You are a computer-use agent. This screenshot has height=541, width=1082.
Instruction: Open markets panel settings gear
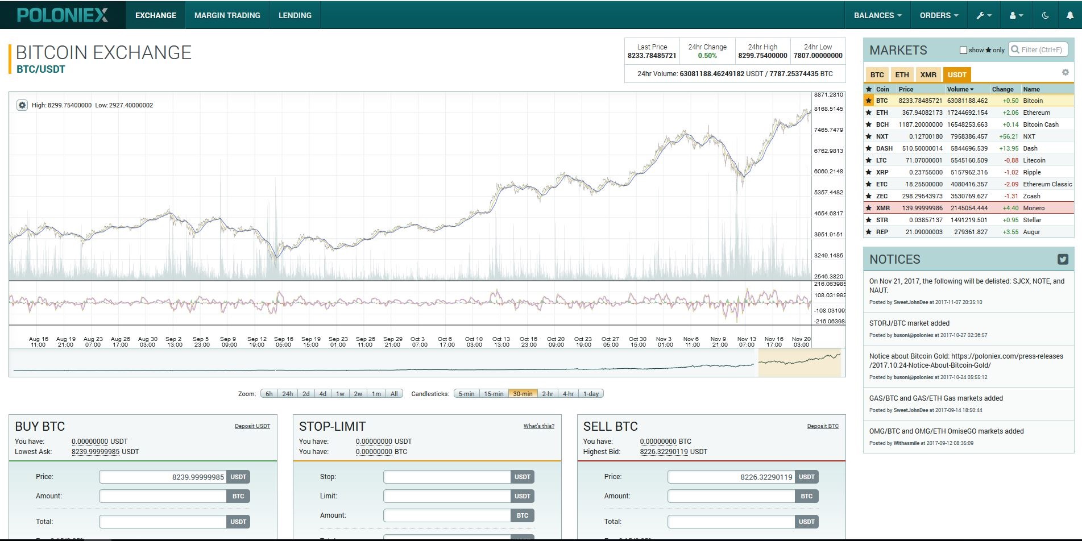pyautogui.click(x=1065, y=73)
